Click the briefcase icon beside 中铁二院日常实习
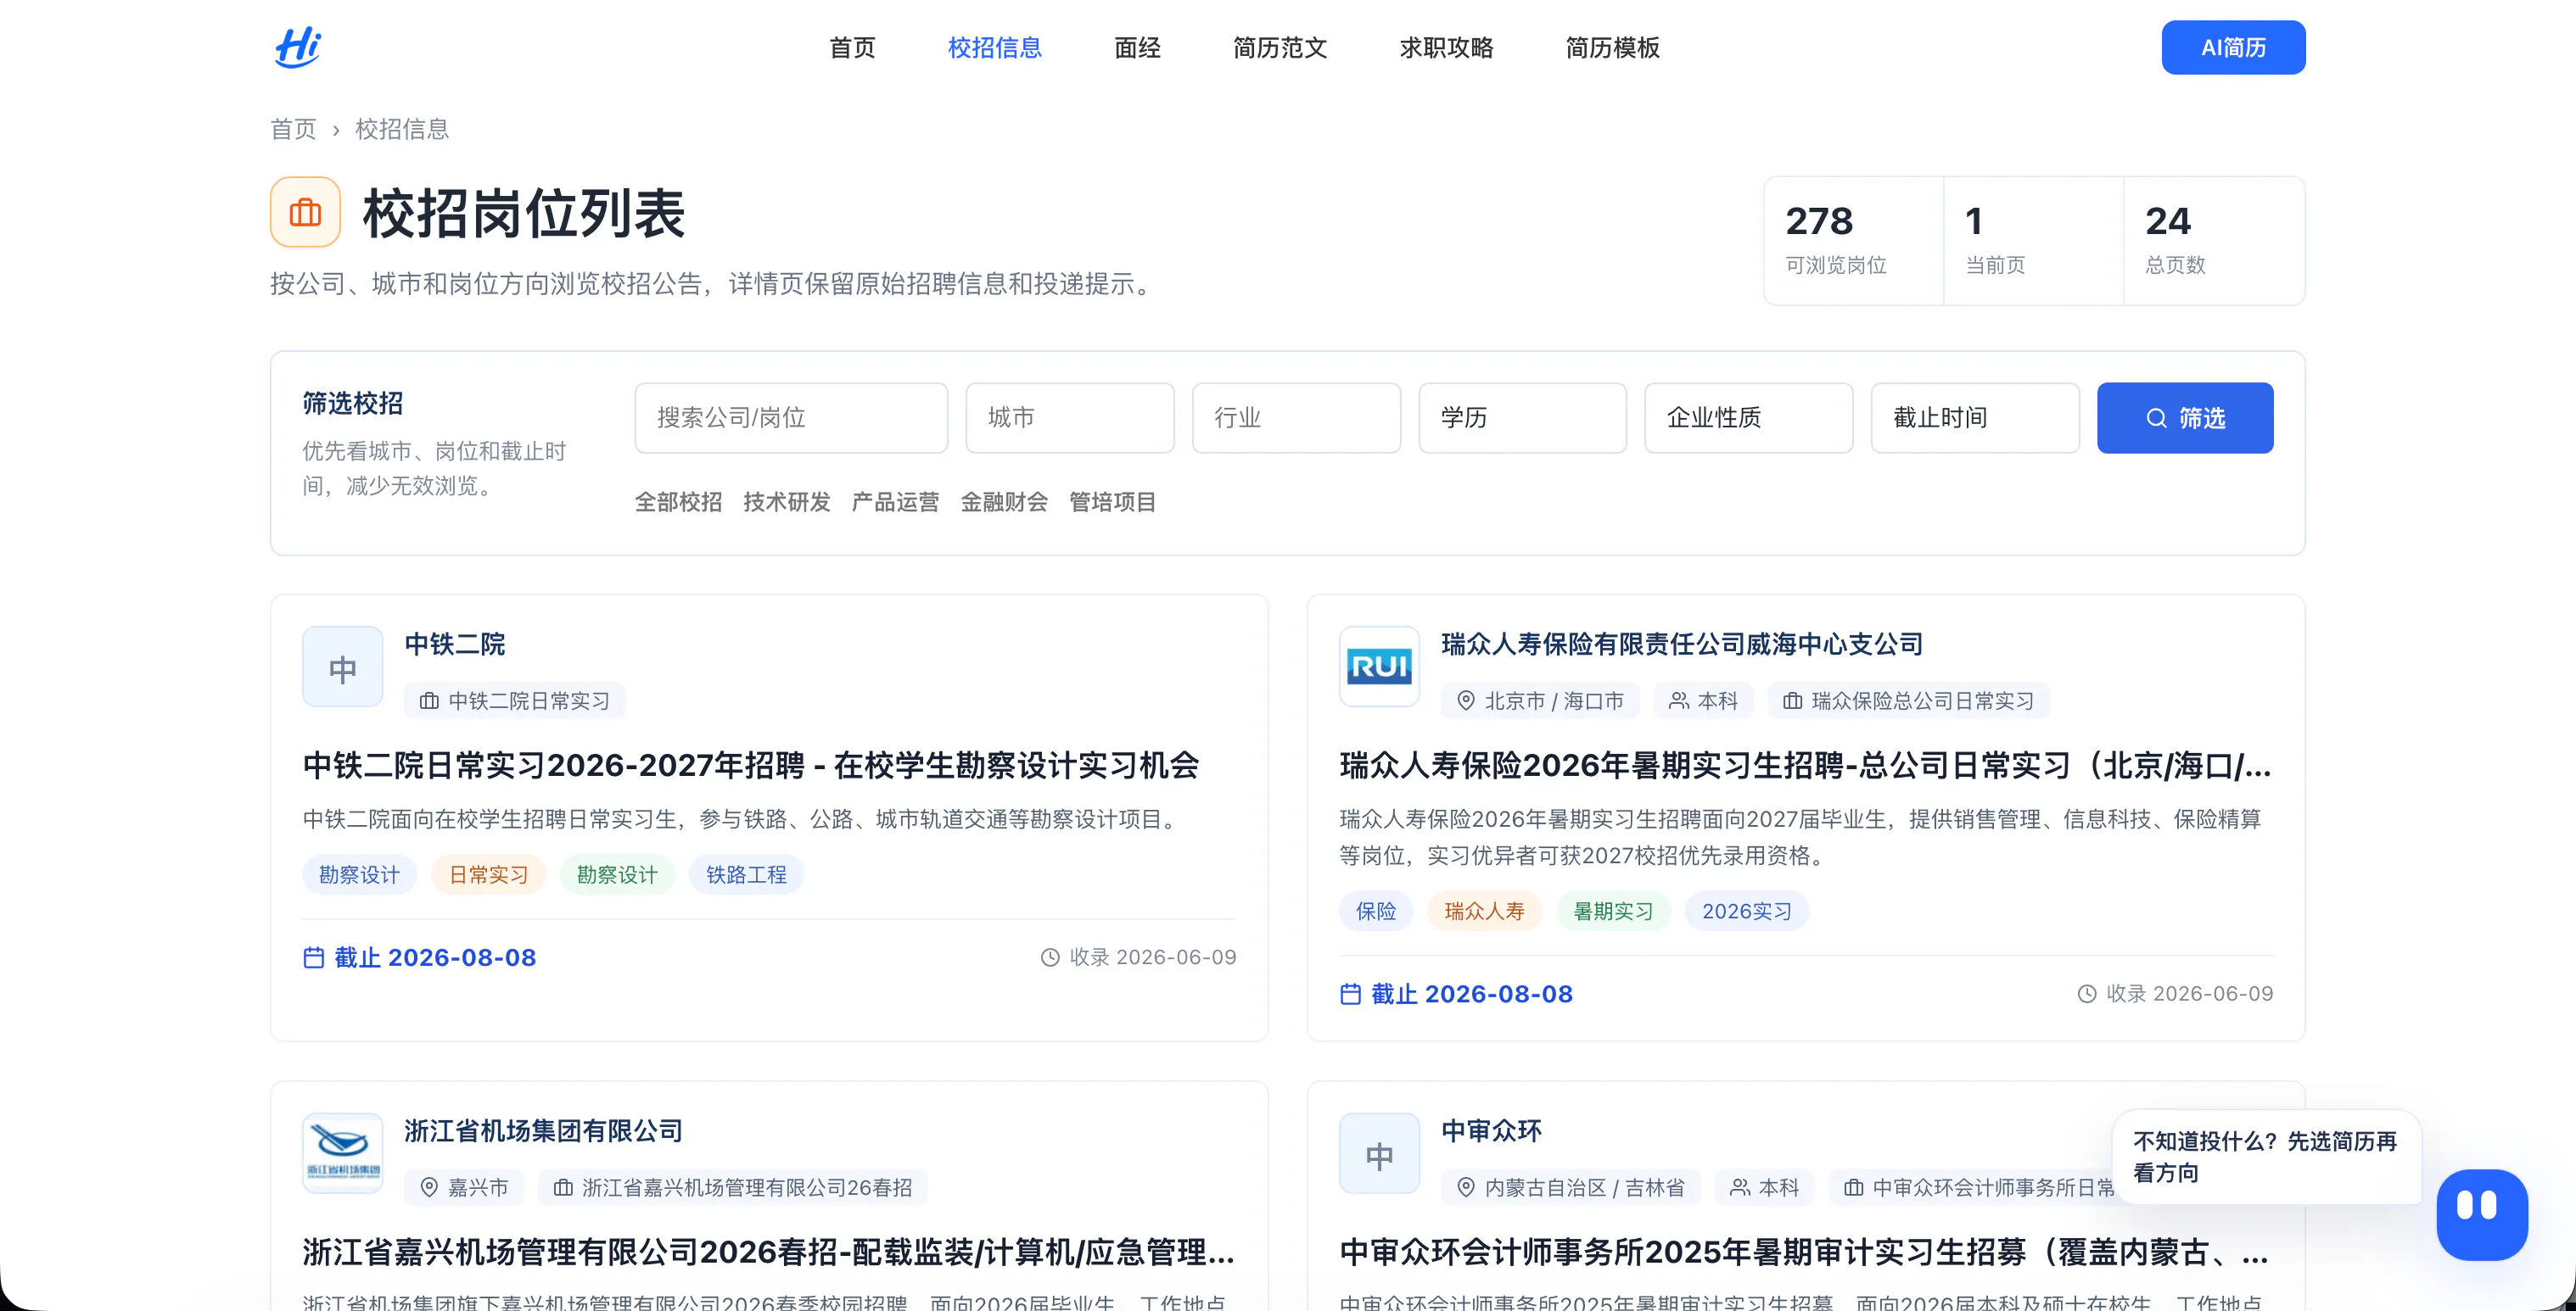2576x1311 pixels. tap(429, 700)
